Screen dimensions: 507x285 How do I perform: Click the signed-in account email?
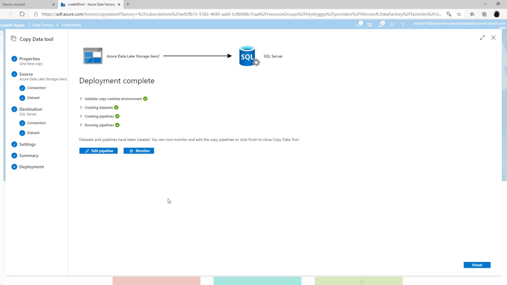(459, 23)
